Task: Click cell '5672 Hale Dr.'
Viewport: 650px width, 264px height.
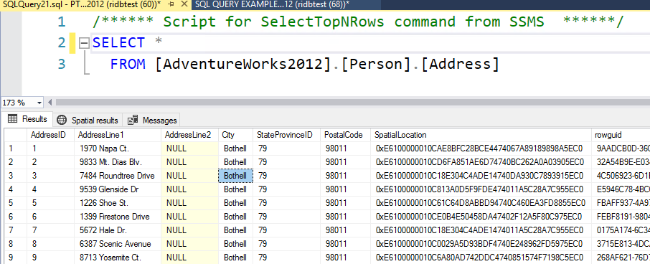Action: tap(118, 230)
